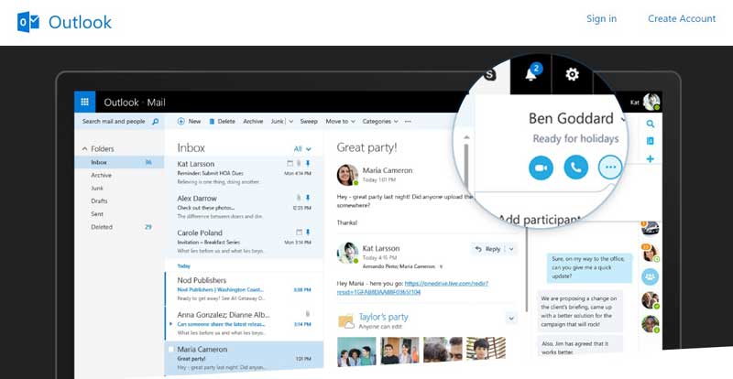Click the contacts icon below Skype search

tap(651, 141)
